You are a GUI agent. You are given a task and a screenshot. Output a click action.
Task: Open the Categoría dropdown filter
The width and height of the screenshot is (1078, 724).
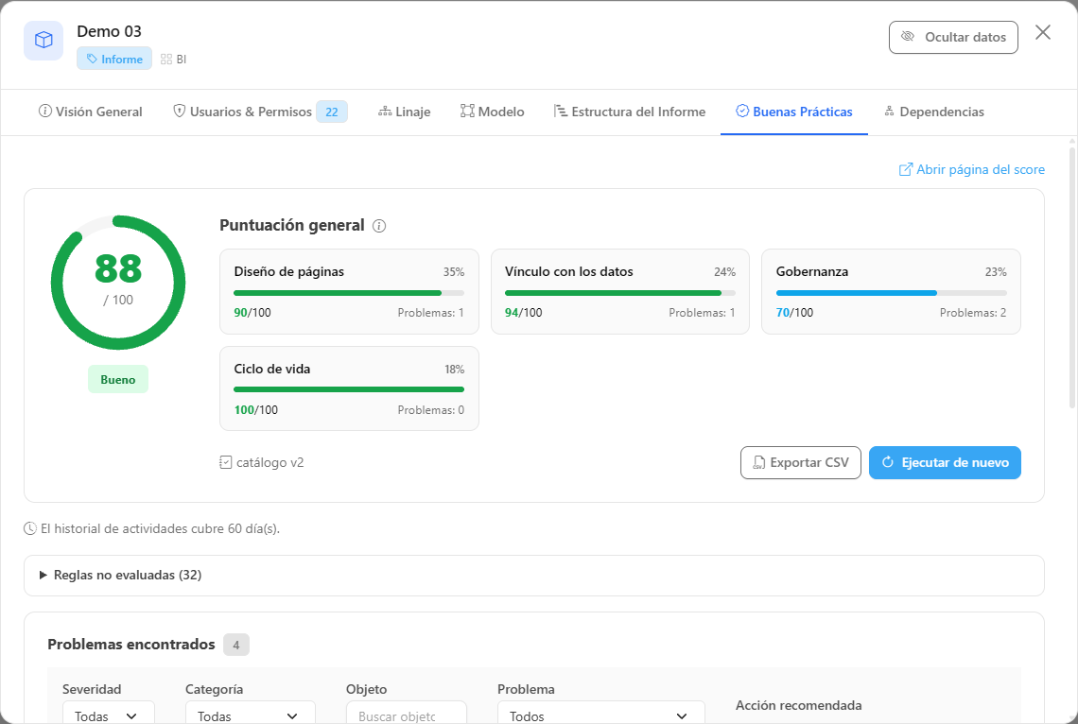[251, 715]
